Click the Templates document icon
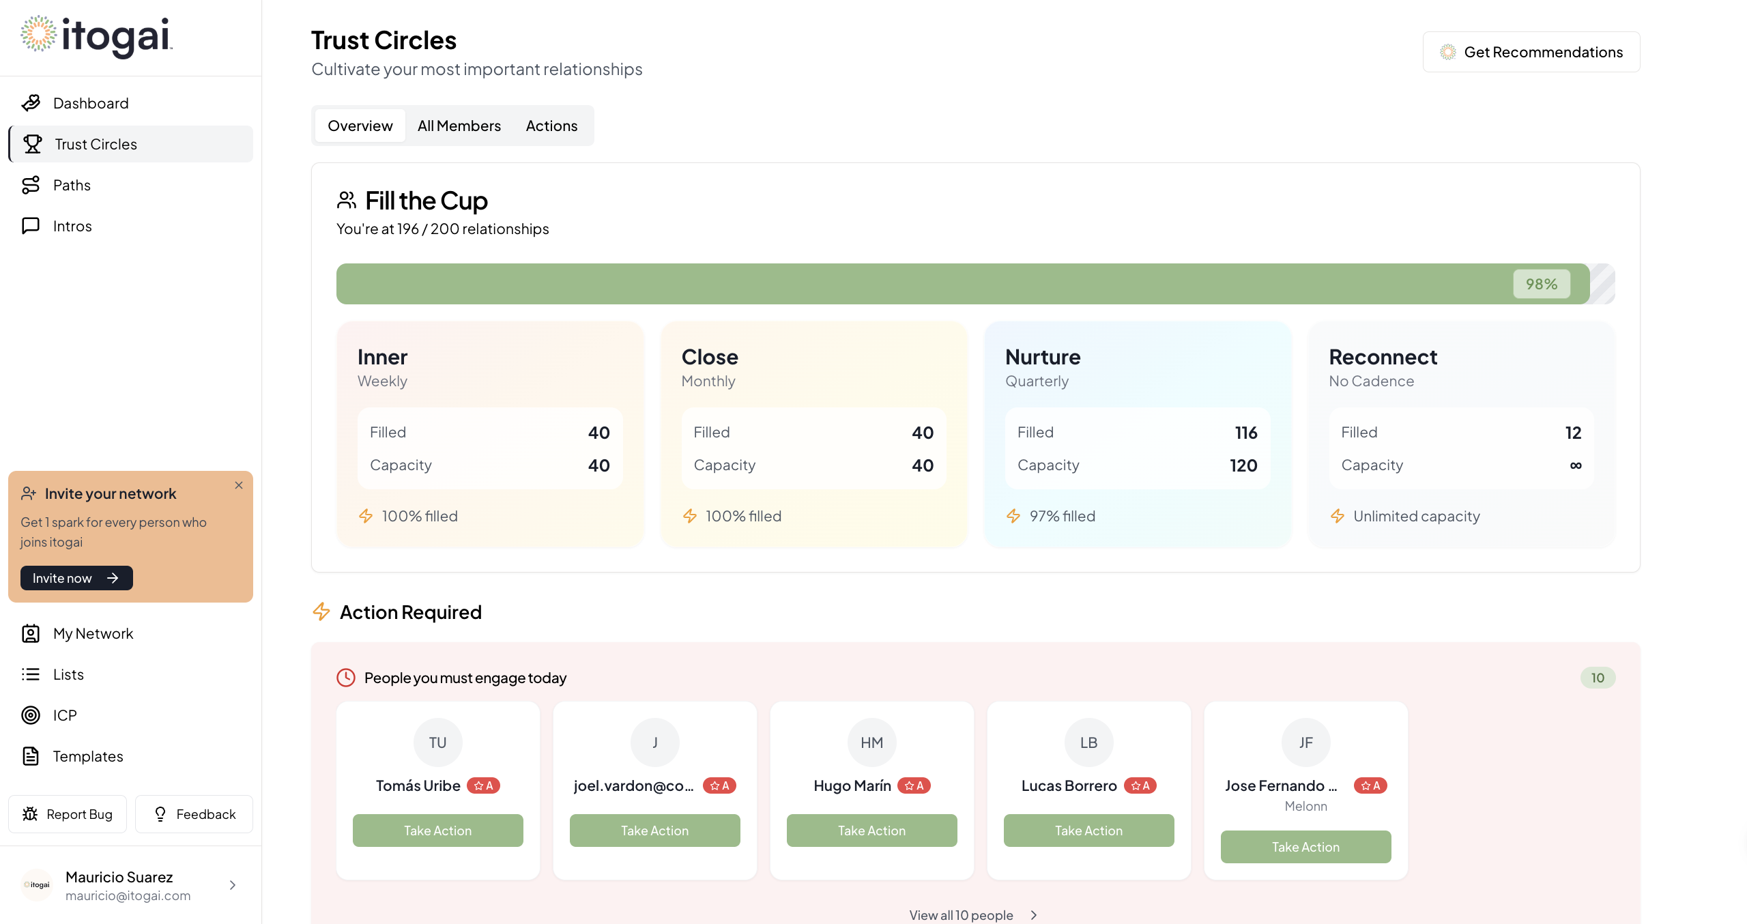The width and height of the screenshot is (1747, 924). pos(31,756)
